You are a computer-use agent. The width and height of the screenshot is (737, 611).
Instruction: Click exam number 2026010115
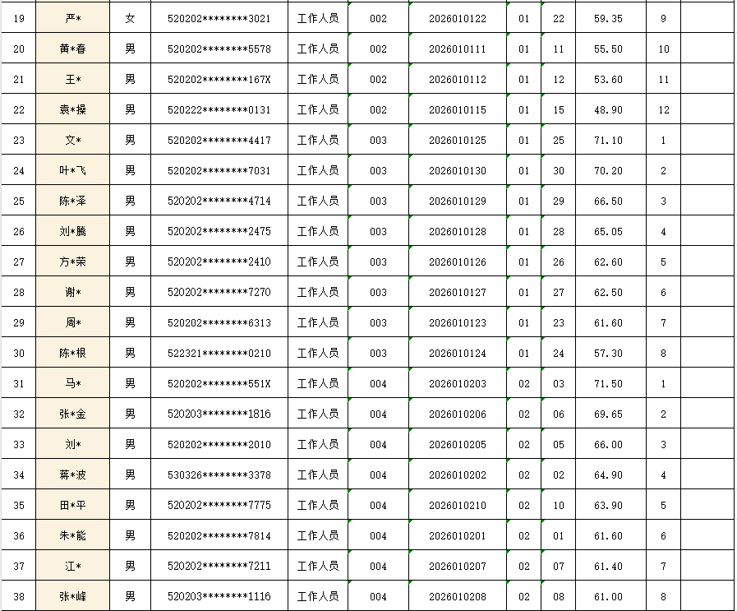(x=457, y=109)
